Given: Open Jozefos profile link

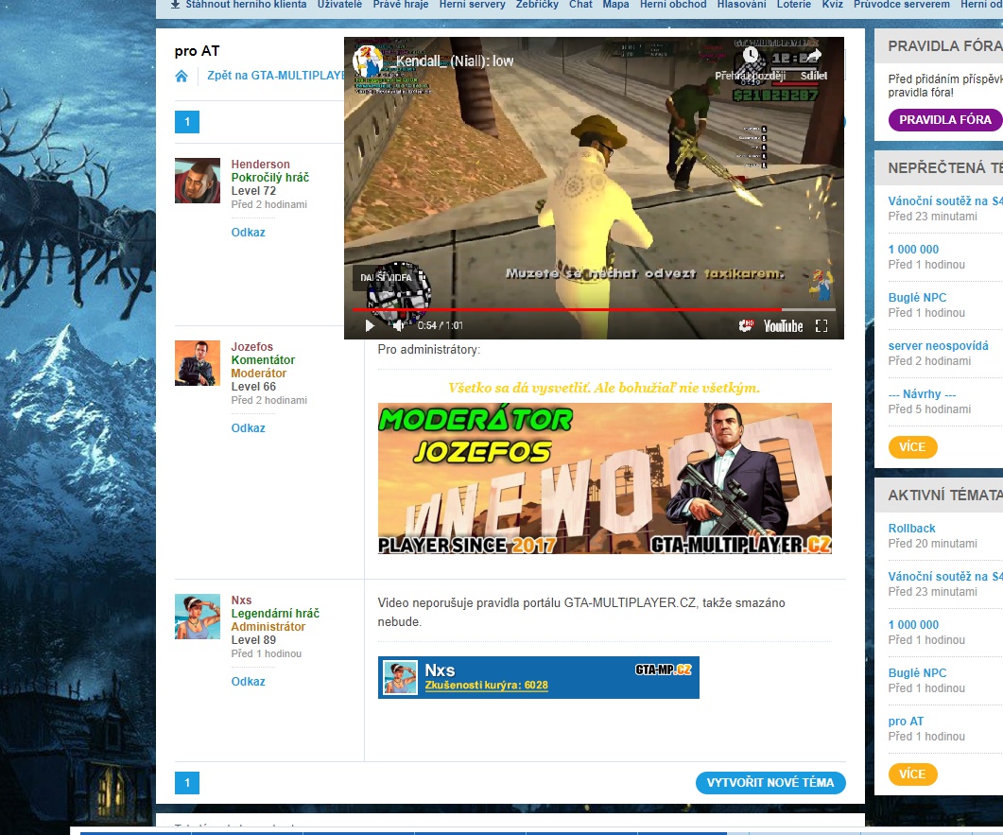Looking at the screenshot, I should click(252, 347).
